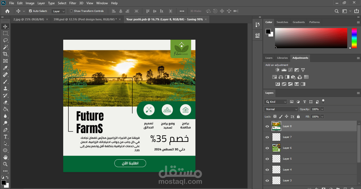Hide Layer 6 using eye icon

(267, 148)
